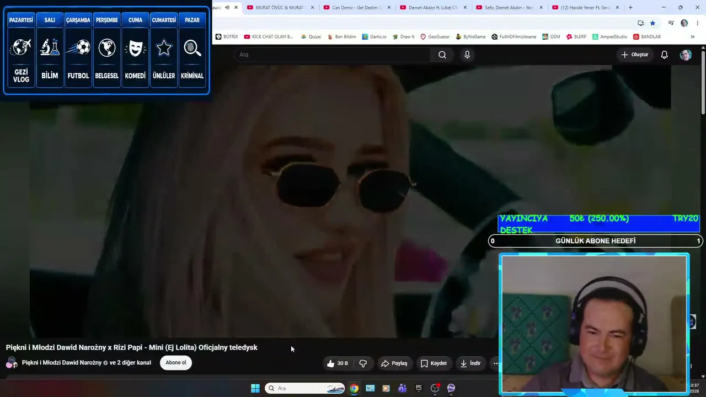This screenshot has height=397, width=706.
Task: Open the AmpedStudio bookmark
Action: [609, 37]
